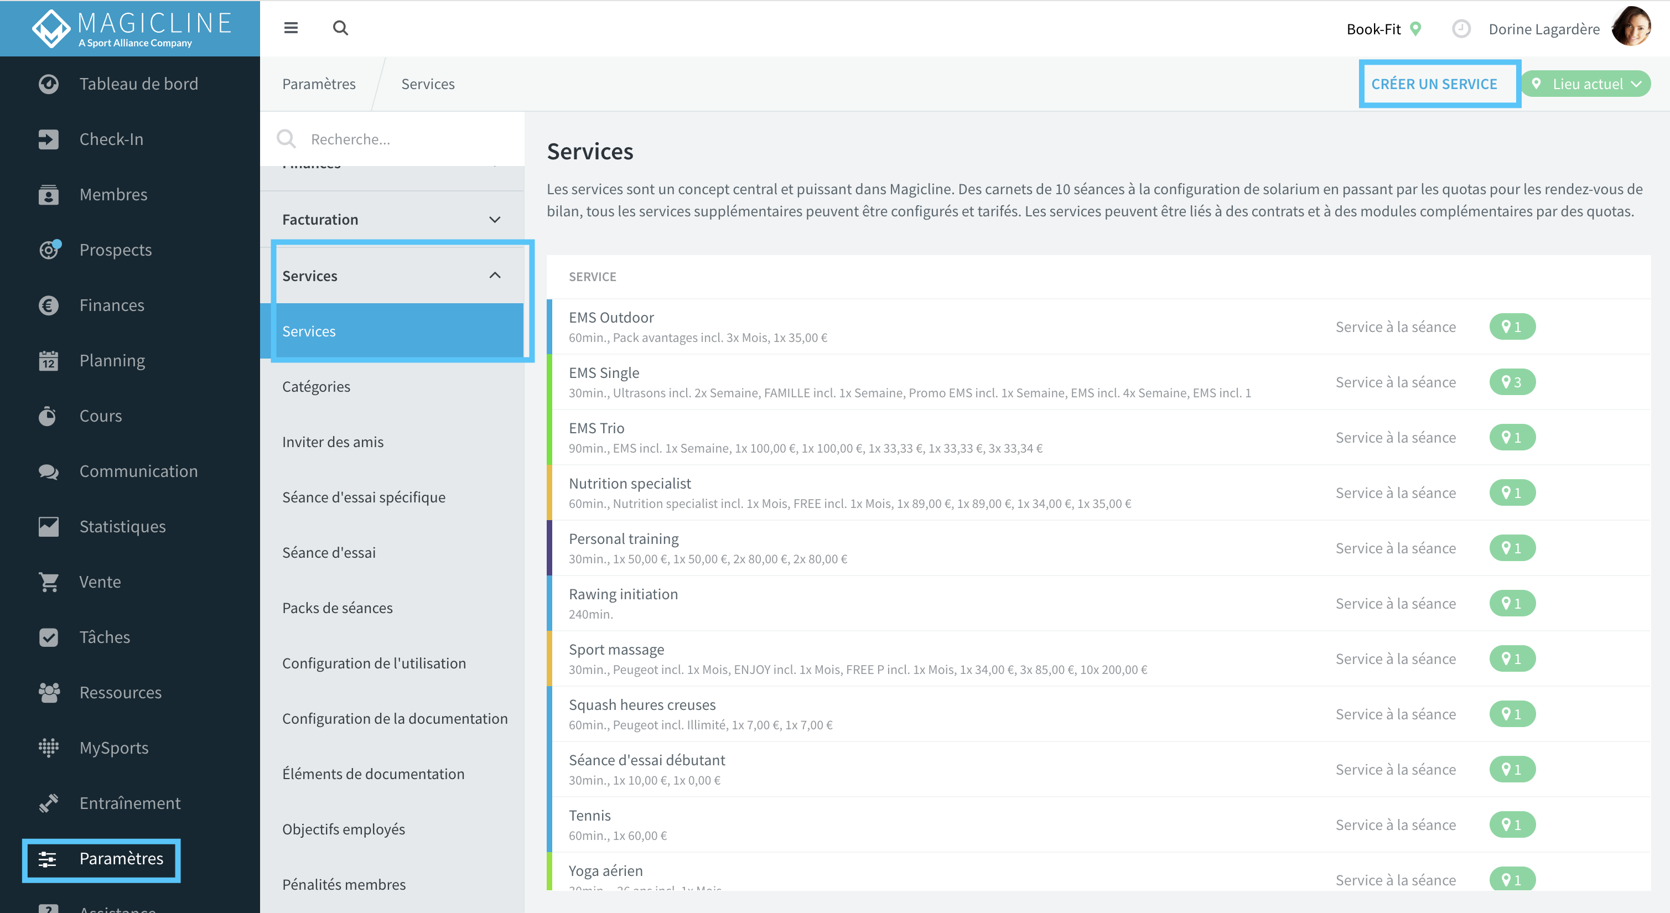This screenshot has width=1670, height=913.
Task: Click EMS Single location badge showing 3
Action: (1512, 382)
